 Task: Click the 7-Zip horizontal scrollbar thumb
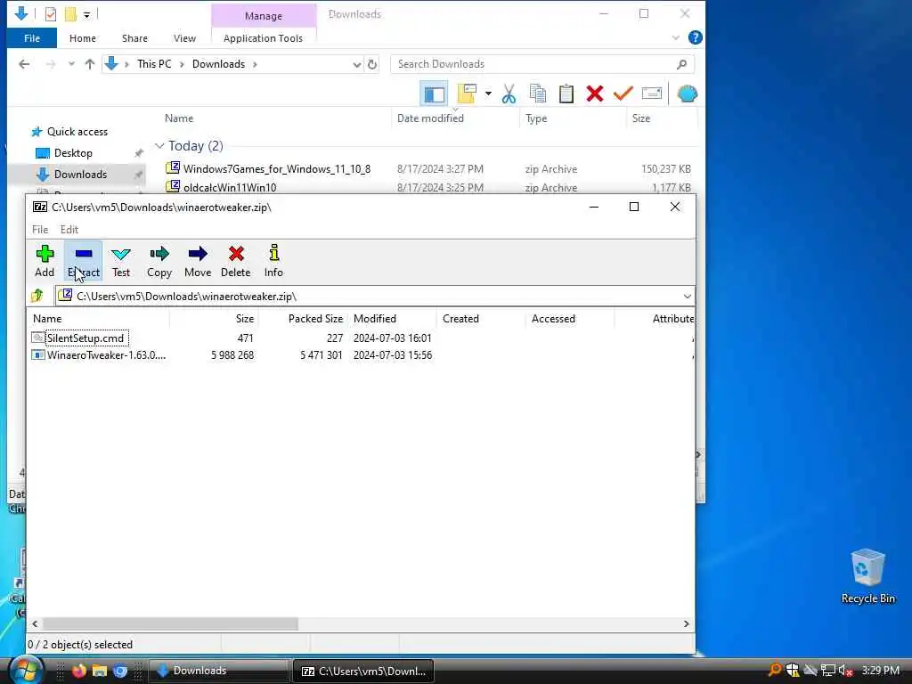pyautogui.click(x=170, y=624)
